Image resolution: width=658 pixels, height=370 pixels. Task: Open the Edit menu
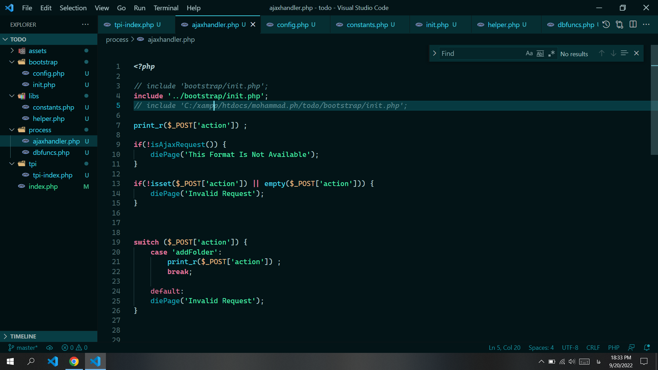tap(46, 8)
